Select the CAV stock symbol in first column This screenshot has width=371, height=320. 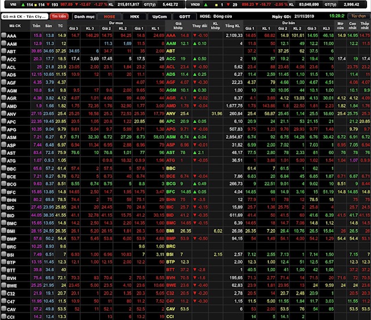(x=12, y=310)
